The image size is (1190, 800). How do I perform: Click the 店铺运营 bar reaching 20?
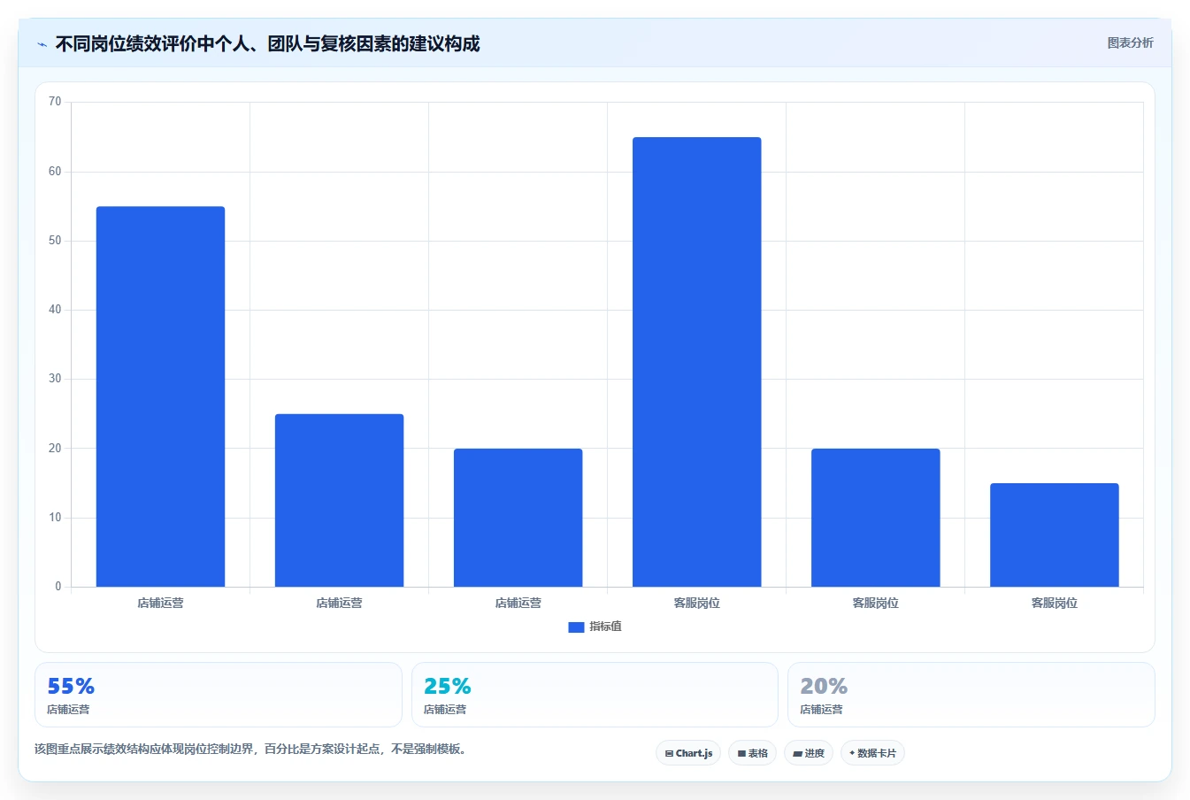518,518
